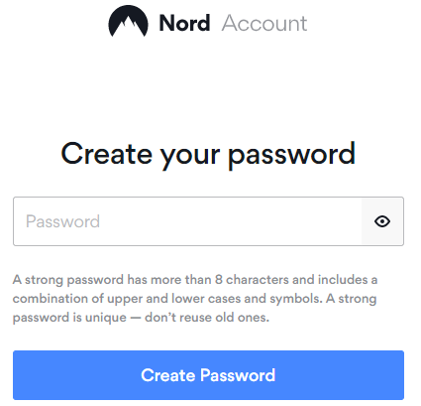The image size is (421, 406).
Task: Click the Create Password button
Action: (x=208, y=375)
